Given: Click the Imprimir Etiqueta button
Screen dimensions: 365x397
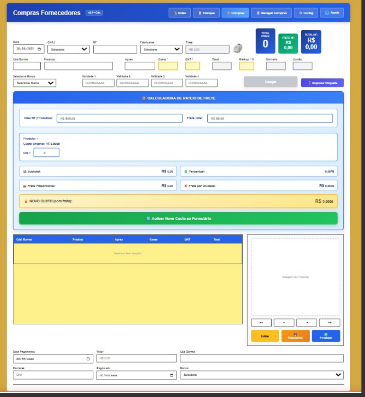Looking at the screenshot, I should (322, 83).
